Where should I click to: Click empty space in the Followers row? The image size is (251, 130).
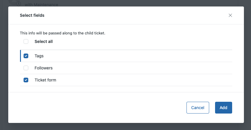point(141,68)
